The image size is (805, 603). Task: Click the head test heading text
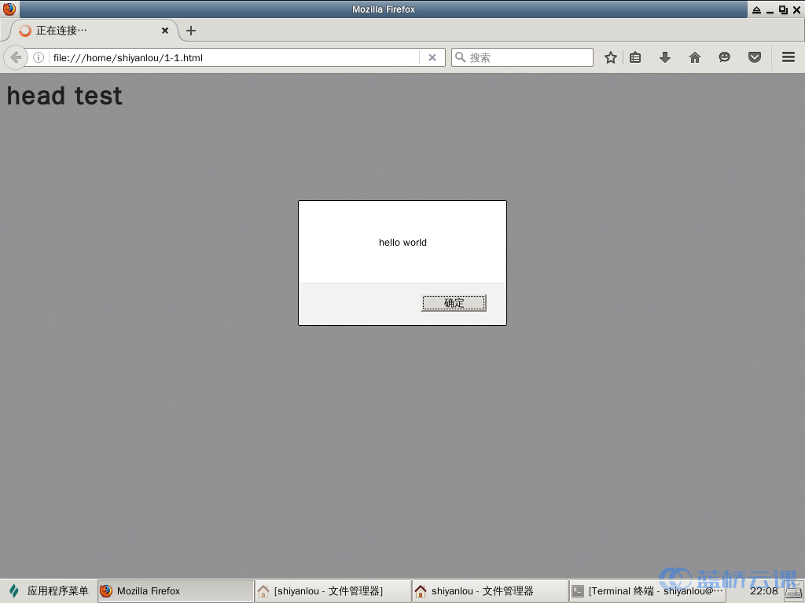pyautogui.click(x=64, y=96)
